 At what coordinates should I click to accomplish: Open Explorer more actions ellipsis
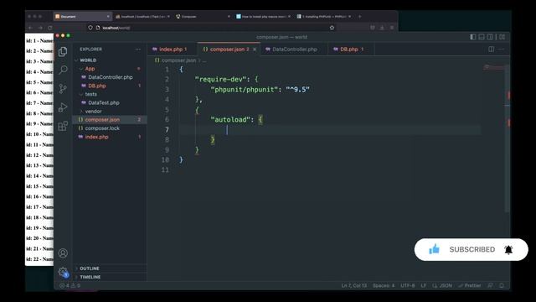point(137,49)
